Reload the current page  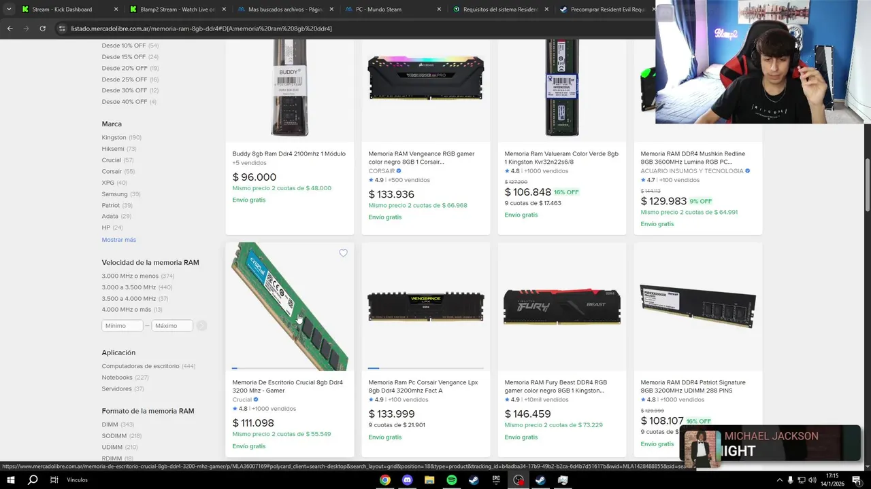coord(42,29)
